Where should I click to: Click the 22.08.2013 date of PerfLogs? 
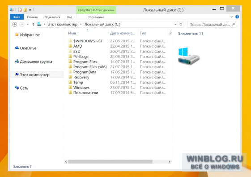pyautogui.click(x=123, y=57)
